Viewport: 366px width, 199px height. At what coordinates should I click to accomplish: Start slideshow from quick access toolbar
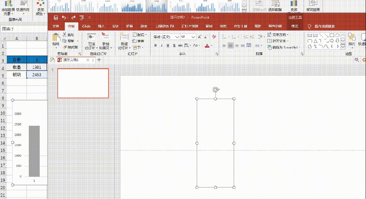(82, 18)
